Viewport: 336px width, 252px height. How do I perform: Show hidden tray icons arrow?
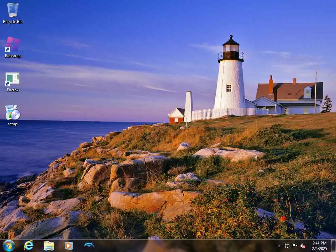pos(279,246)
